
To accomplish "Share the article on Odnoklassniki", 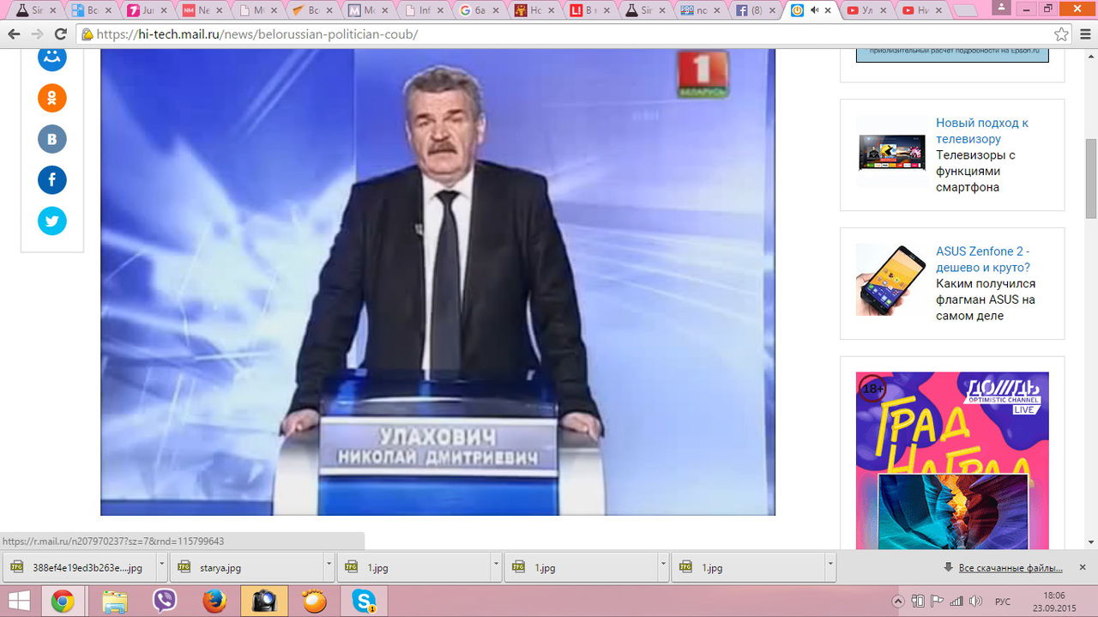I will click(x=52, y=98).
